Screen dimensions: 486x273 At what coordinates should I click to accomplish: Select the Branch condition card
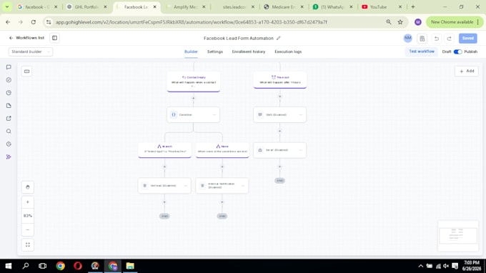coord(165,149)
